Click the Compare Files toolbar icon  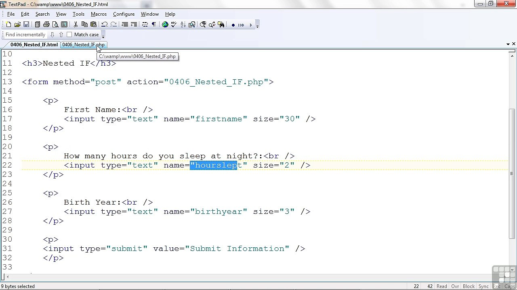[x=192, y=25]
